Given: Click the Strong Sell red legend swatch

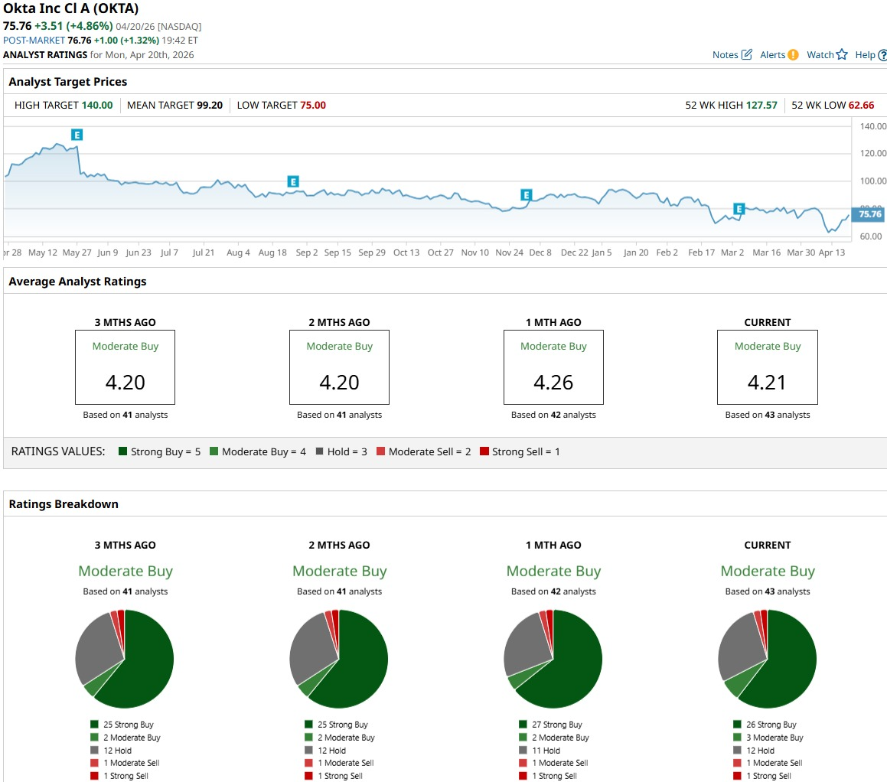Looking at the screenshot, I should pyautogui.click(x=484, y=451).
